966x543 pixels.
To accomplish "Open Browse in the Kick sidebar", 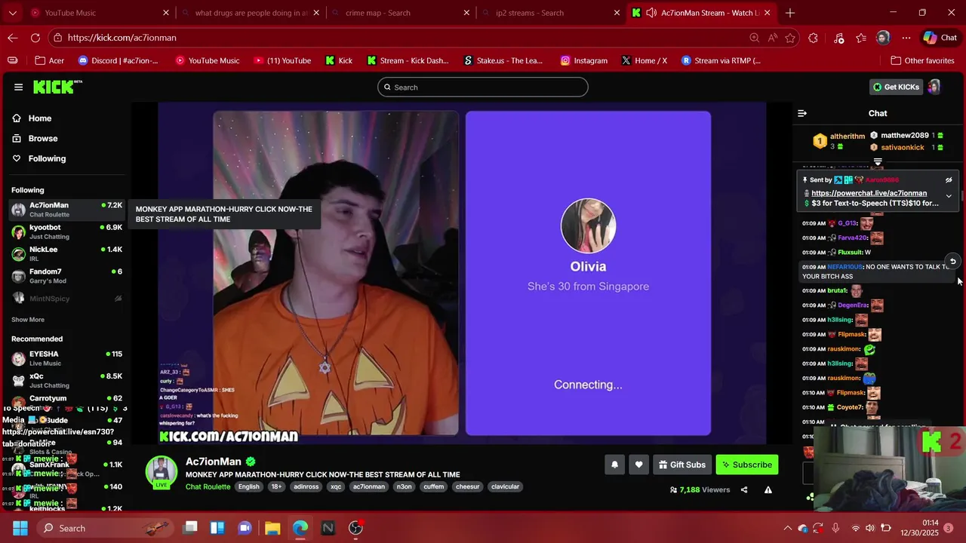I will tap(43, 139).
